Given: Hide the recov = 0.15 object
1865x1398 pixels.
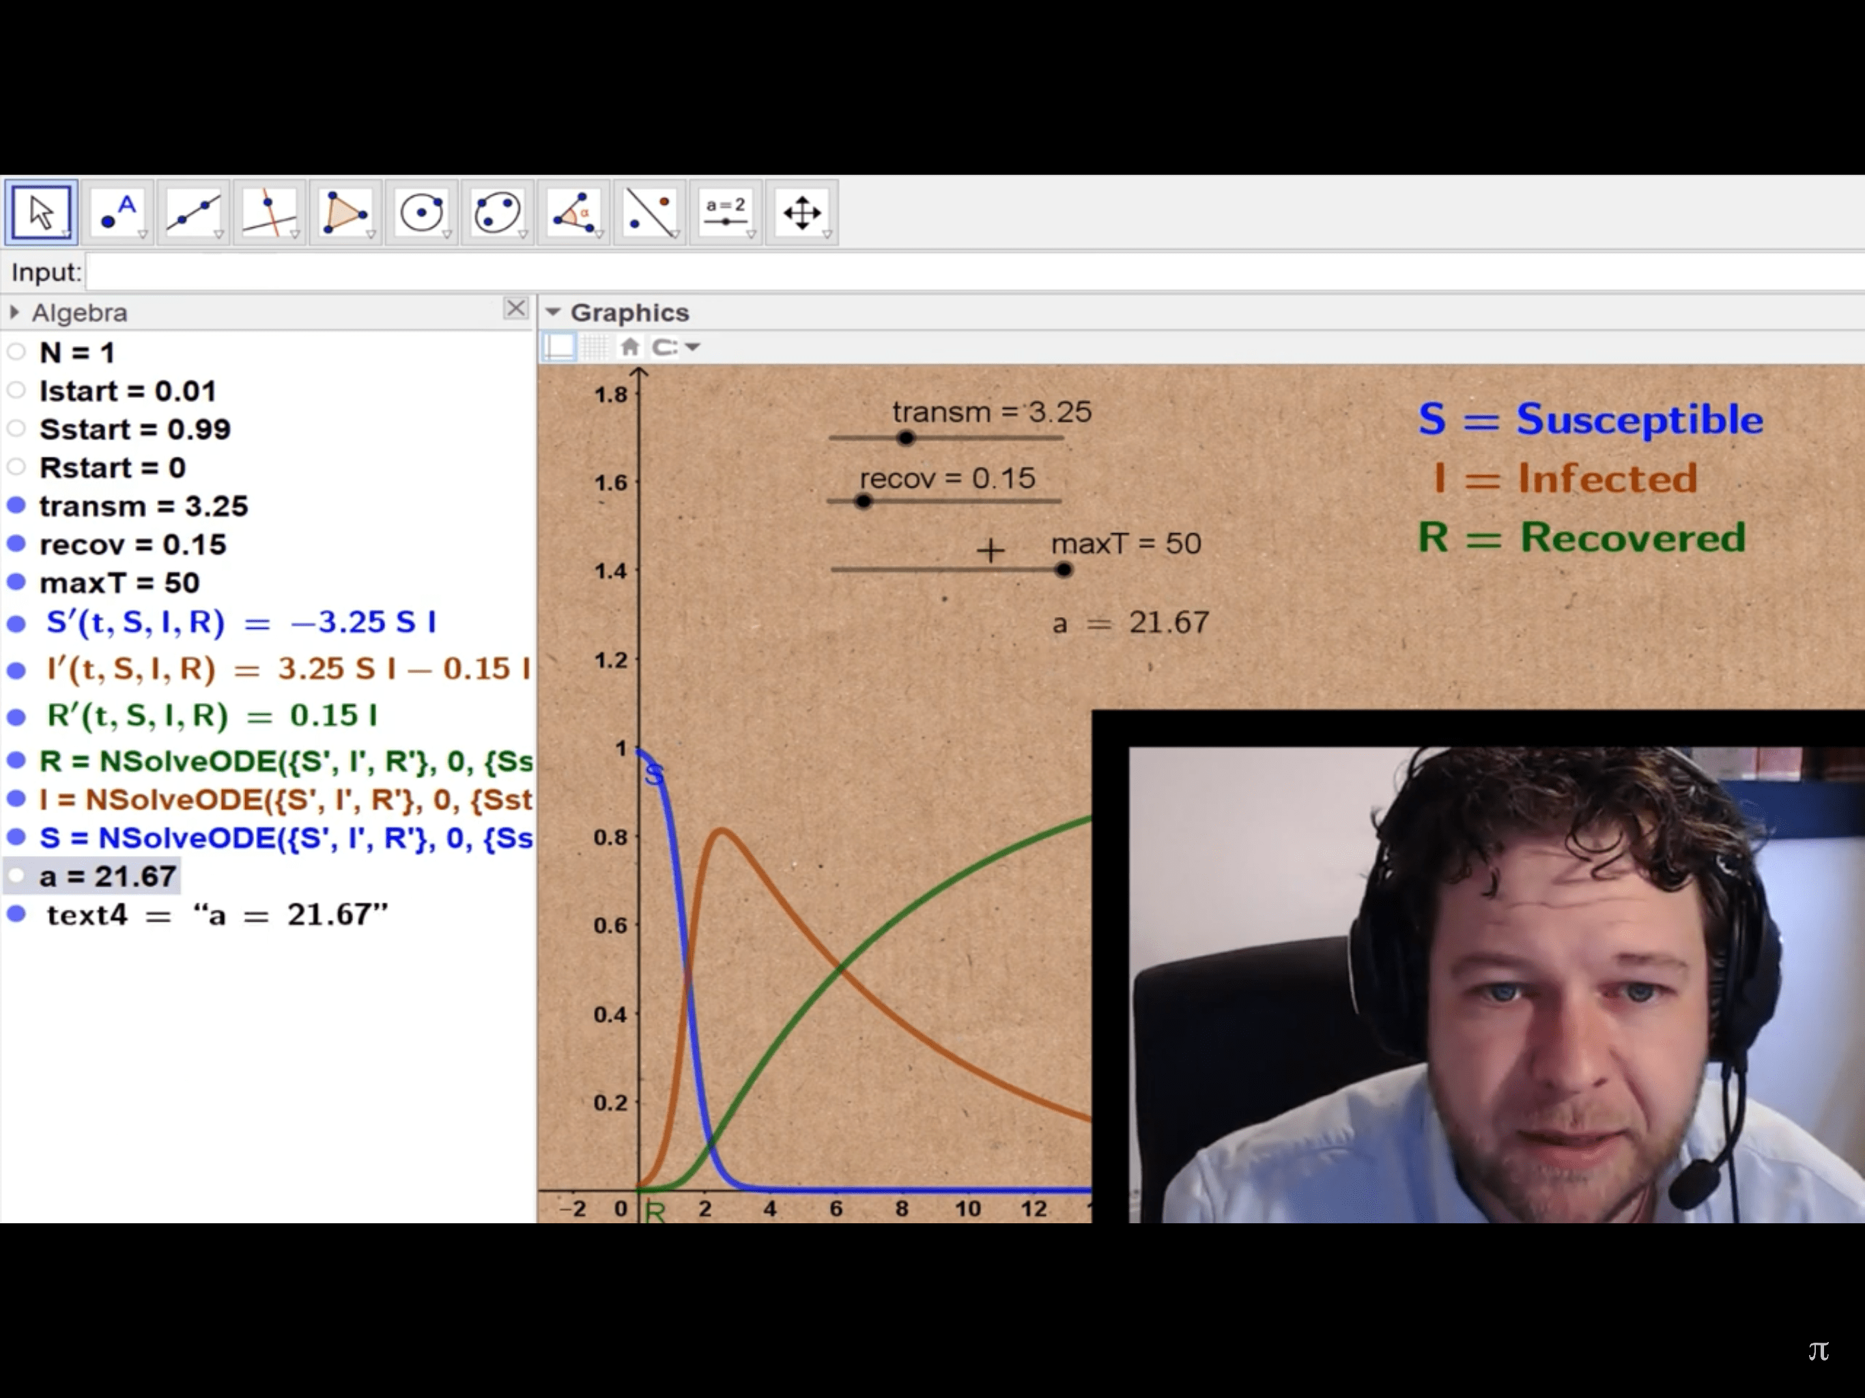Looking at the screenshot, I should (x=16, y=544).
